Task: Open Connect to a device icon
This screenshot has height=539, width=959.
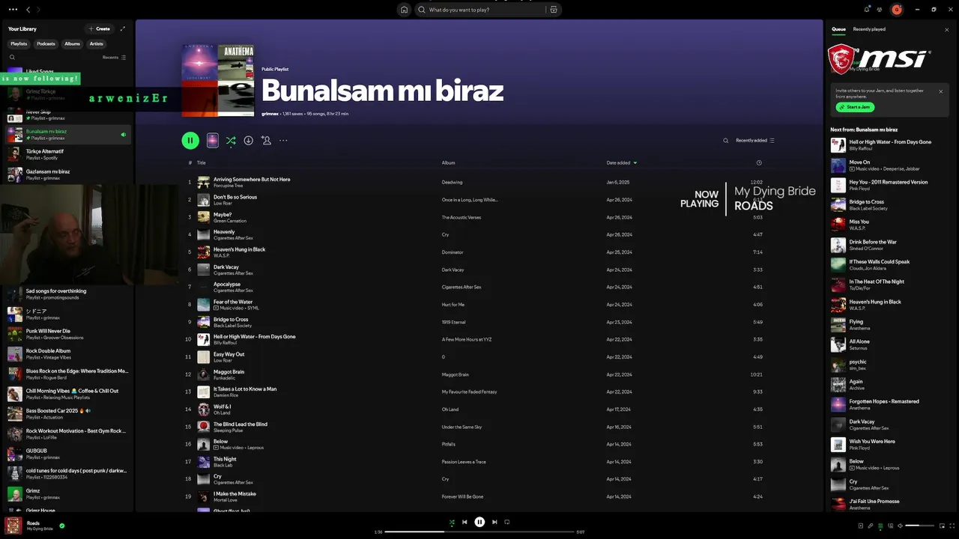Action: coord(890,526)
